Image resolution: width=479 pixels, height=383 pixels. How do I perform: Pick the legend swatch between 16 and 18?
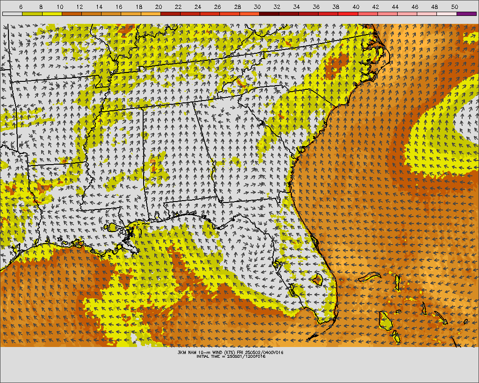coord(131,14)
